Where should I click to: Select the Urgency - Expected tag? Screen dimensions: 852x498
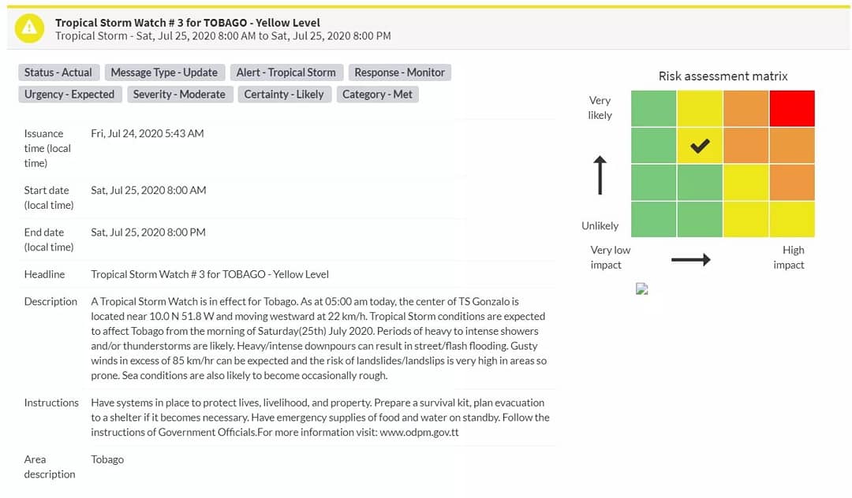[69, 95]
